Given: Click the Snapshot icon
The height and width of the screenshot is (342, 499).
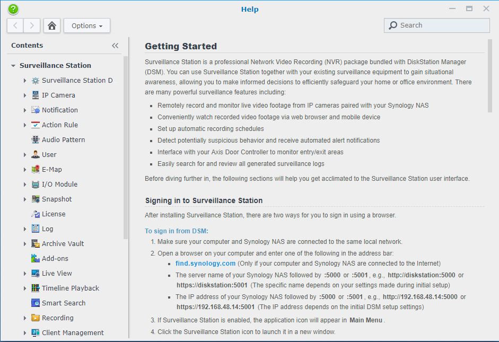Looking at the screenshot, I should 36,199.
